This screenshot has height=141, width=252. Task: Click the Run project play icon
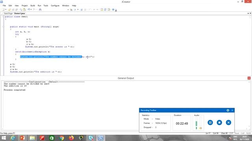[x=75, y=9]
